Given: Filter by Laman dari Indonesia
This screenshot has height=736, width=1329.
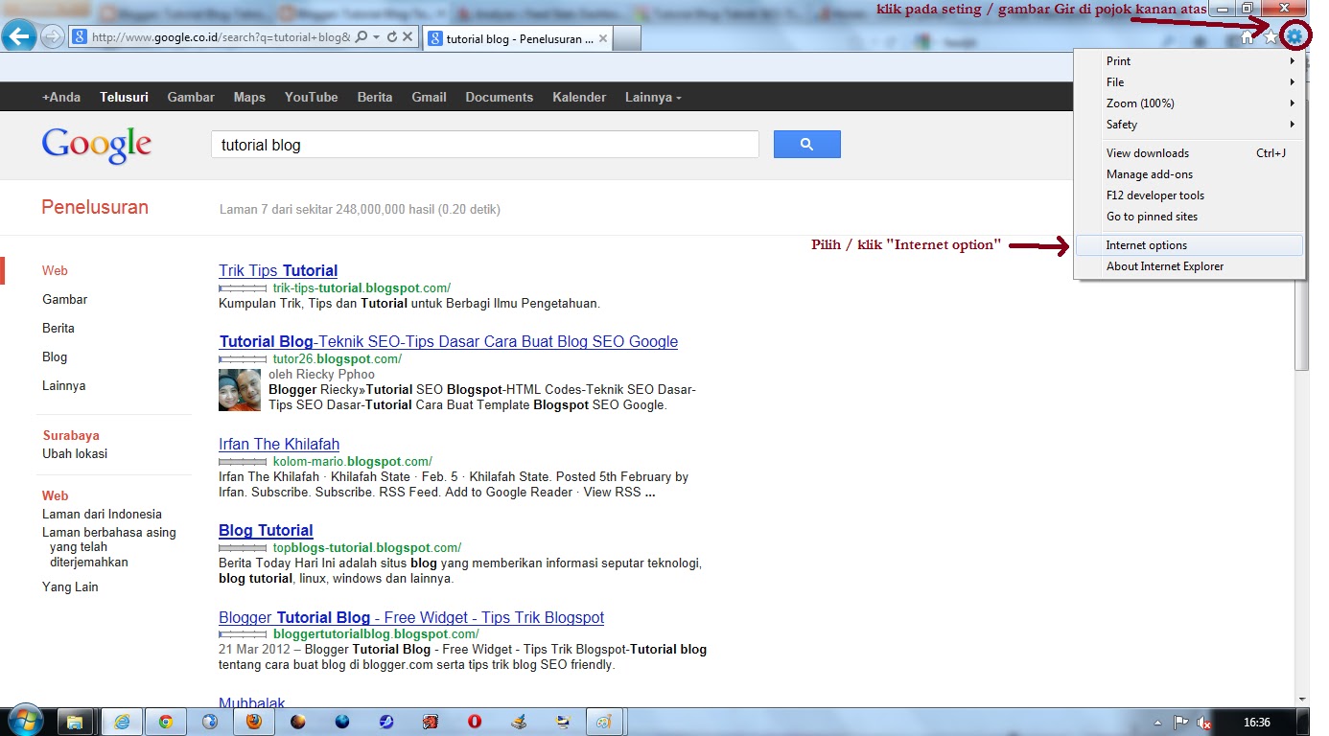Looking at the screenshot, I should pos(102,514).
